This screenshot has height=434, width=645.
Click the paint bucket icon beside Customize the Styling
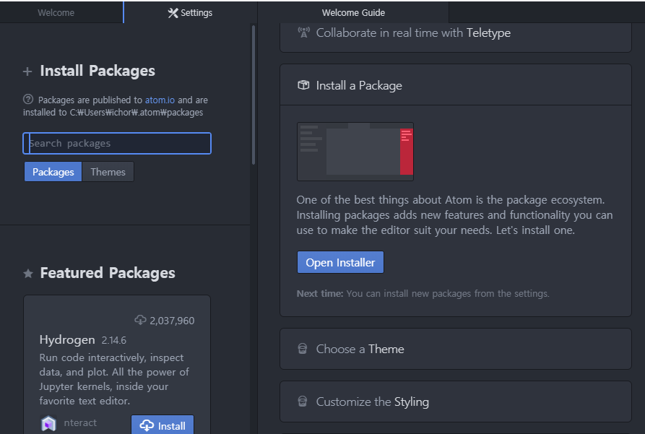coord(303,401)
